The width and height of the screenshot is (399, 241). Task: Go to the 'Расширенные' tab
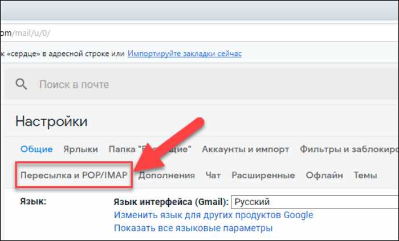[263, 175]
